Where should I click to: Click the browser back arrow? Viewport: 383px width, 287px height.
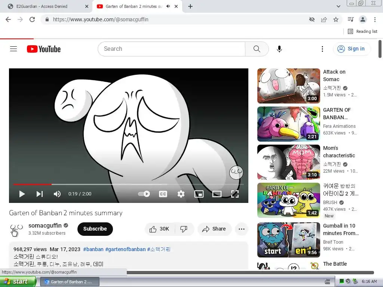click(x=8, y=19)
